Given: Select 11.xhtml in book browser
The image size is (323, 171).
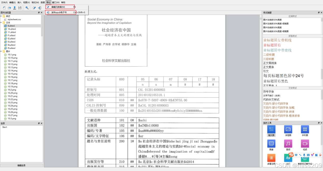Looking at the screenshot, I should click(x=12, y=32).
